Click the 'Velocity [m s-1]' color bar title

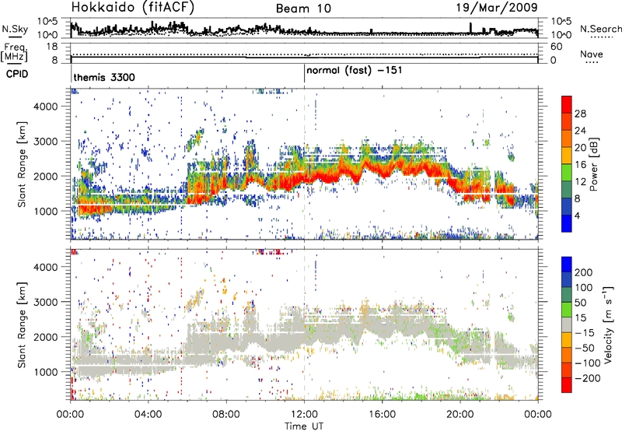(608, 324)
